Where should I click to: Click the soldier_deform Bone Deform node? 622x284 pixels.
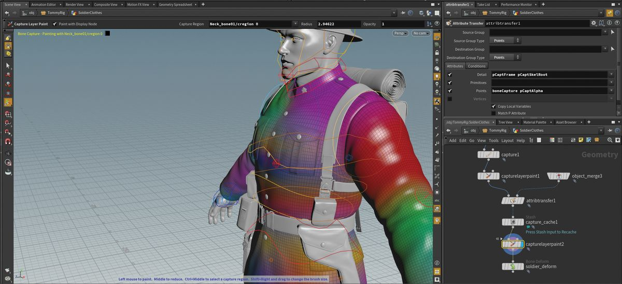(x=513, y=266)
